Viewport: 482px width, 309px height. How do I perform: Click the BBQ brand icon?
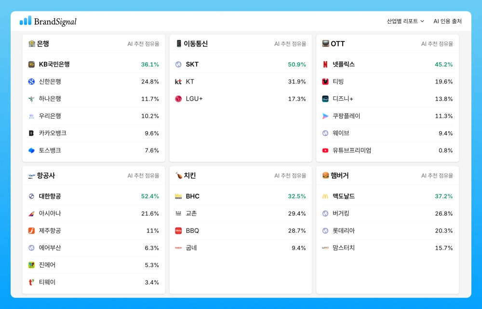tap(178, 231)
